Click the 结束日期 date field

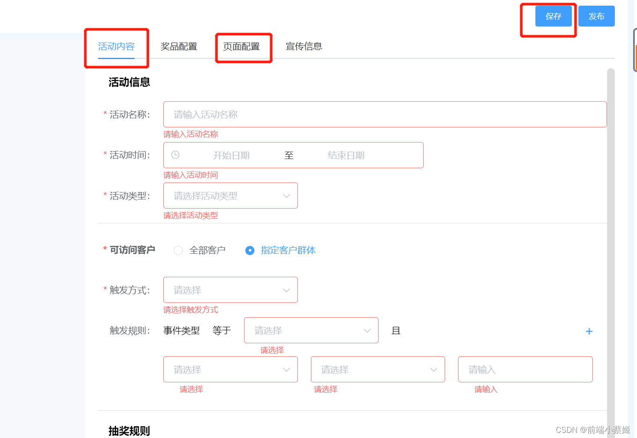[346, 155]
